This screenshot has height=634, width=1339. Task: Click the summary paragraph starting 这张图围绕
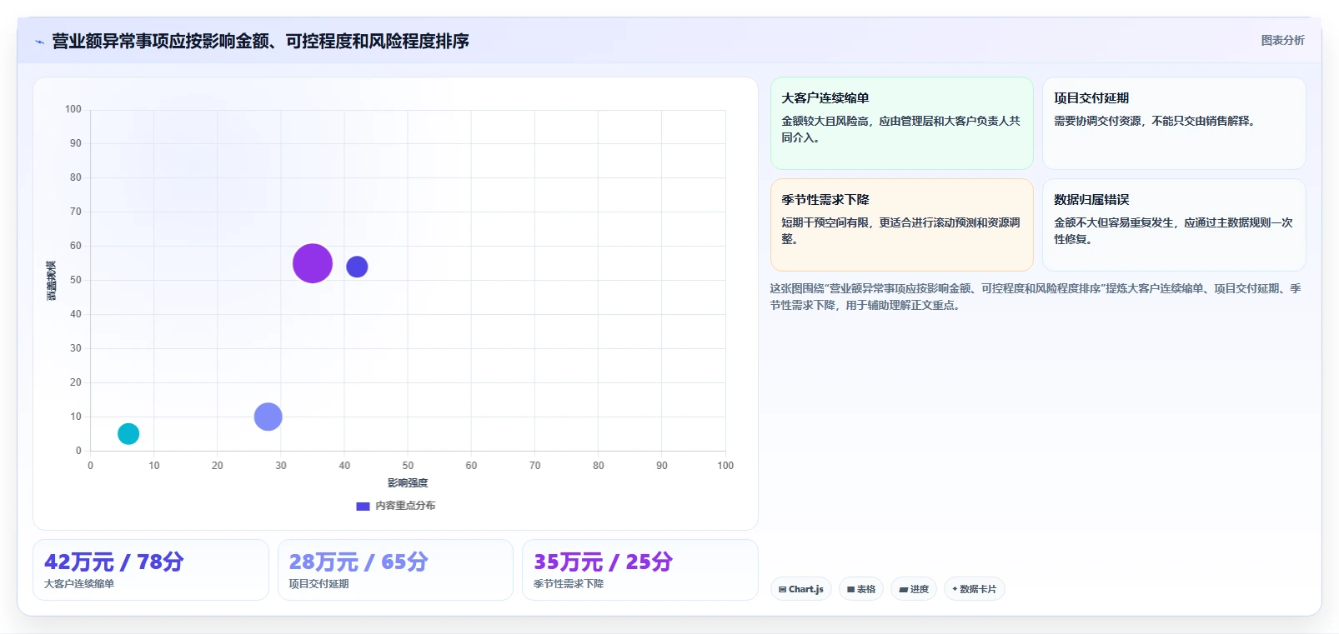tap(1036, 297)
